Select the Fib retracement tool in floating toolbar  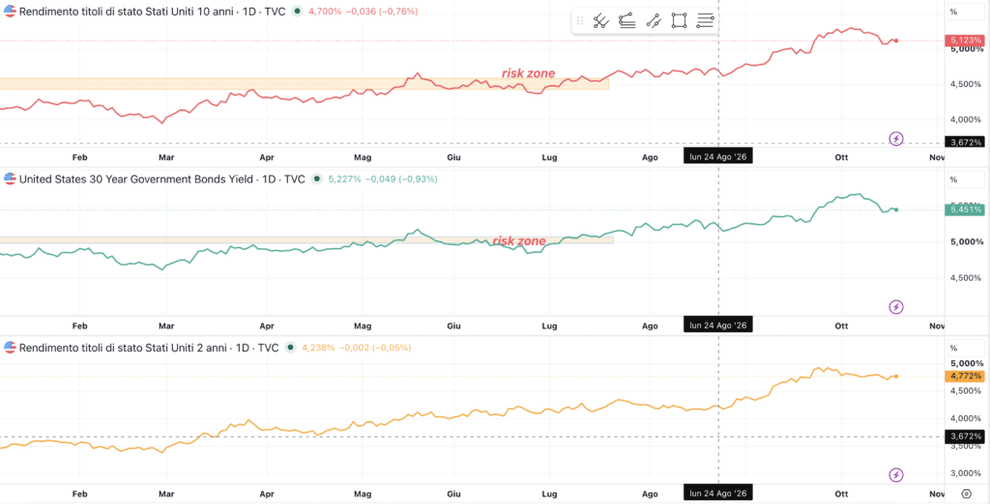pyautogui.click(x=626, y=21)
